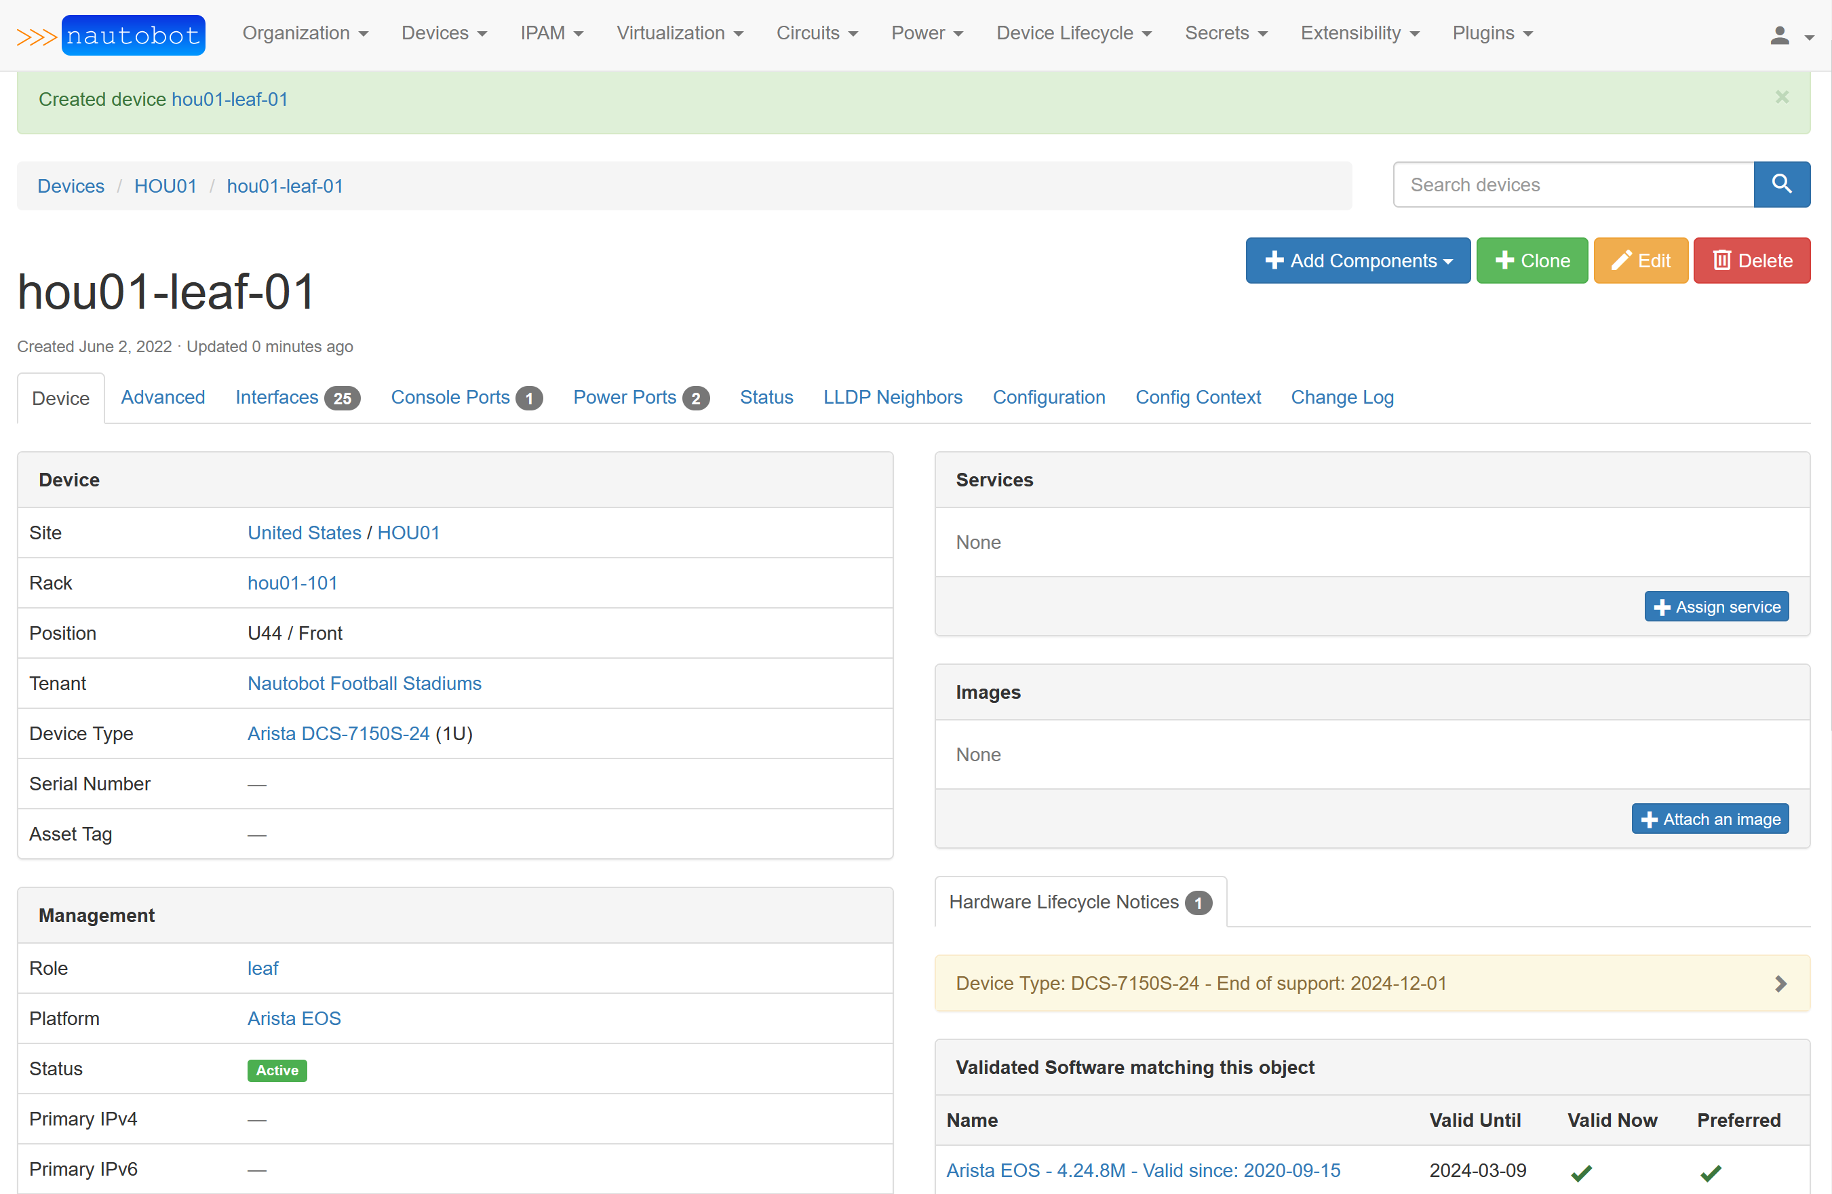Click the magnifier search button
Viewport: 1832px width, 1194px height.
pyautogui.click(x=1781, y=185)
